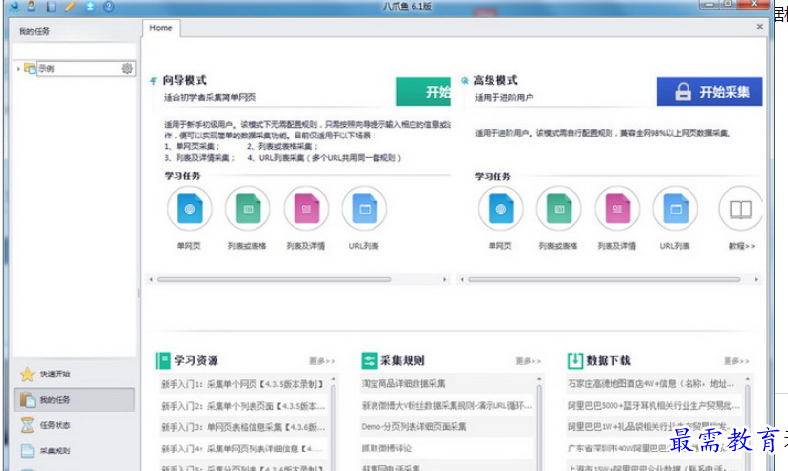
Task: Click the notebook icon in title bar
Action: [51, 6]
